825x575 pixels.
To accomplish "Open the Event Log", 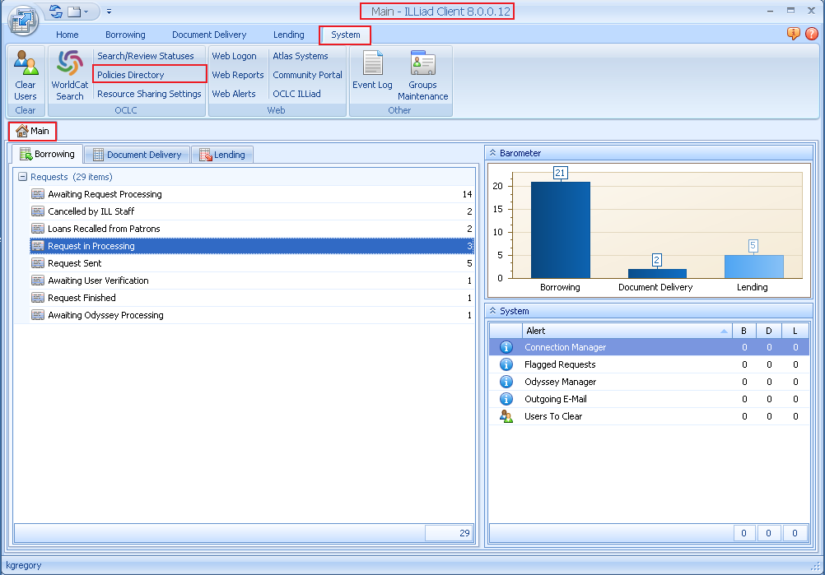I will [x=372, y=72].
